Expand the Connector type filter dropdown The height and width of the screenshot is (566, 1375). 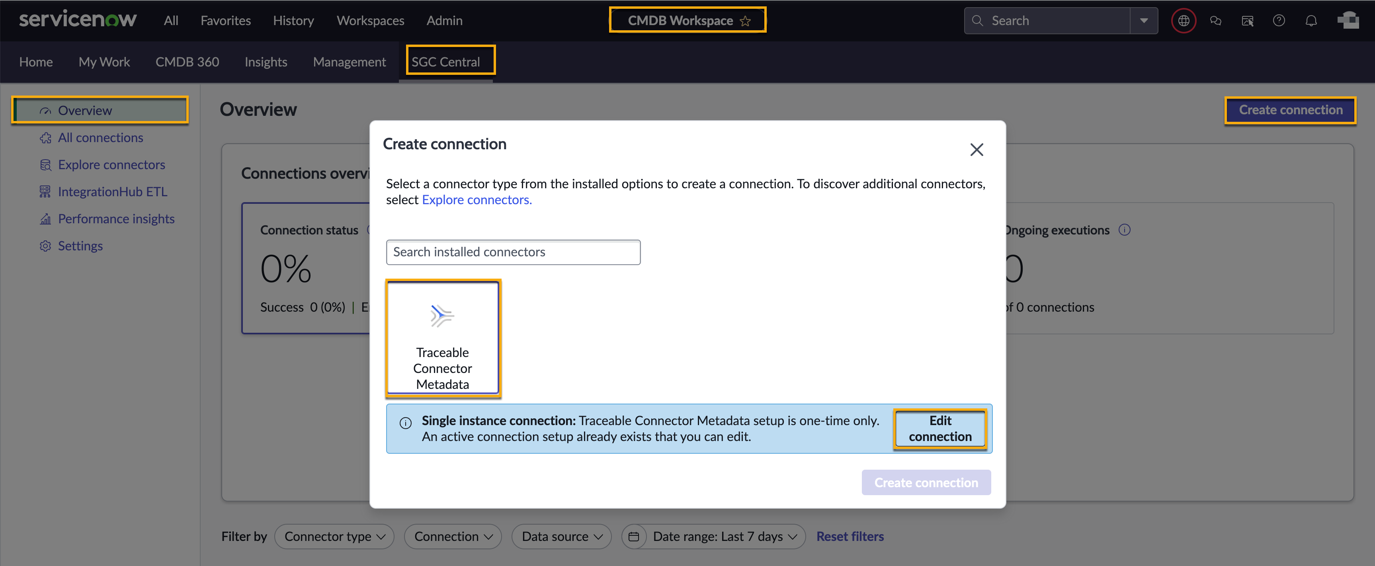[334, 536]
